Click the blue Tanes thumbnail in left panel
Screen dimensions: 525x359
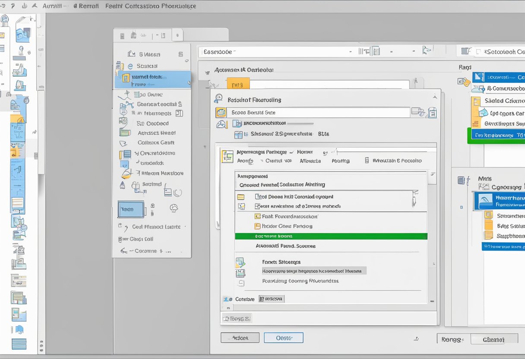(131, 209)
